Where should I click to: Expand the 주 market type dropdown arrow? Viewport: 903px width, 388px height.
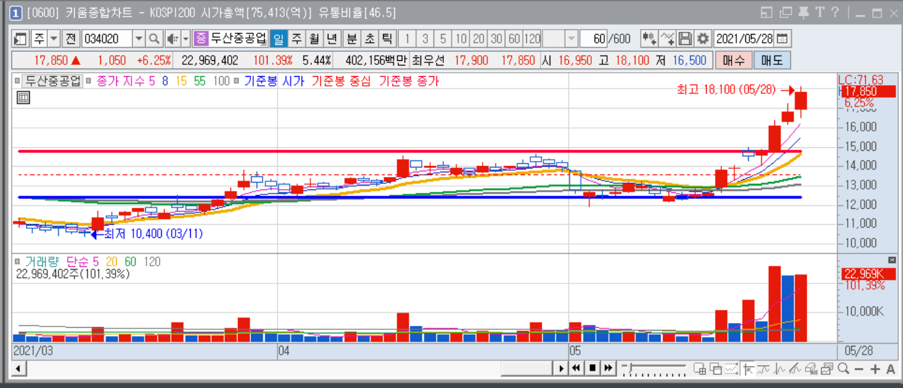click(x=53, y=39)
